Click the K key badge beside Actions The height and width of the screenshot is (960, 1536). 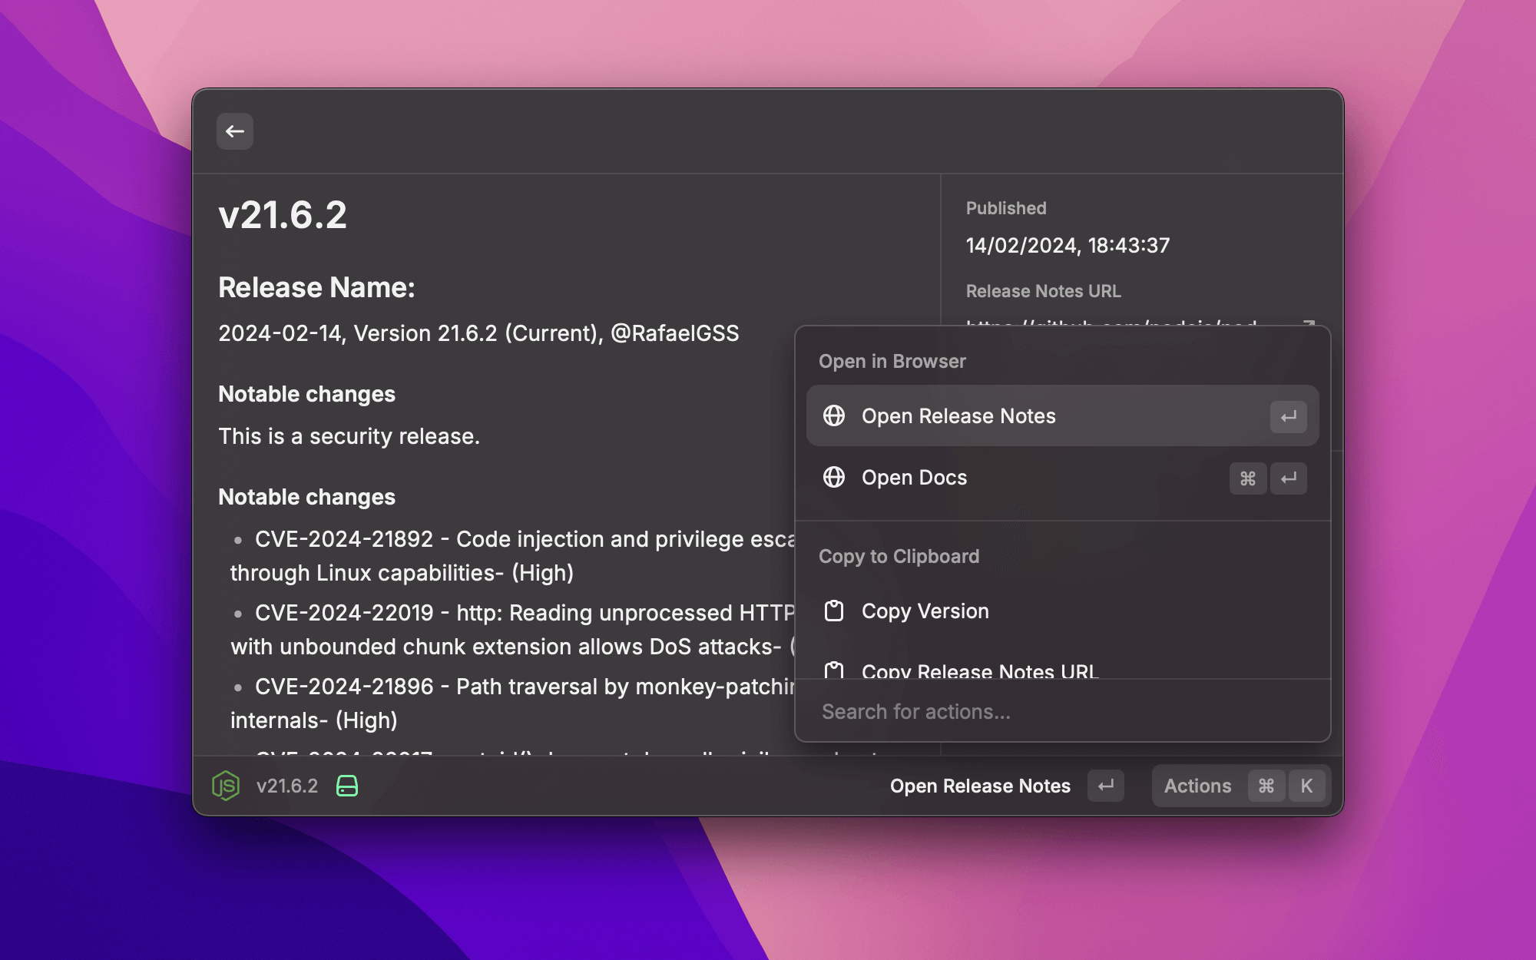[1306, 786]
